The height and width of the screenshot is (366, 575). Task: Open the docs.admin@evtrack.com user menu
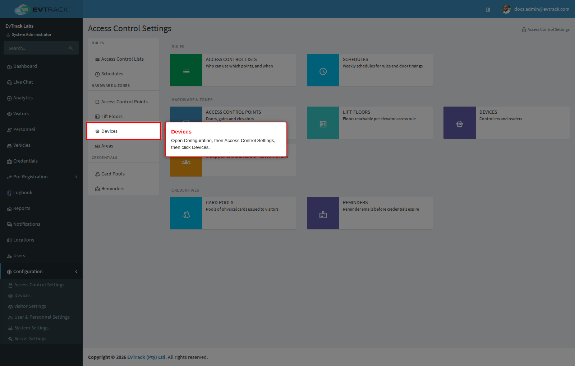point(535,9)
